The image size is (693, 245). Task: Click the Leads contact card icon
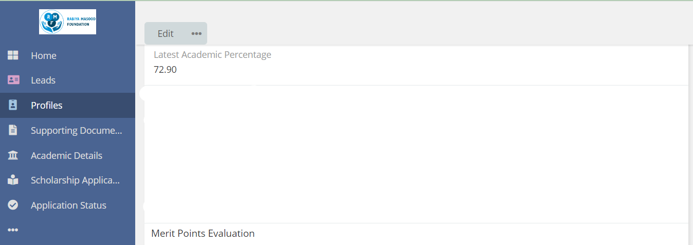point(13,80)
